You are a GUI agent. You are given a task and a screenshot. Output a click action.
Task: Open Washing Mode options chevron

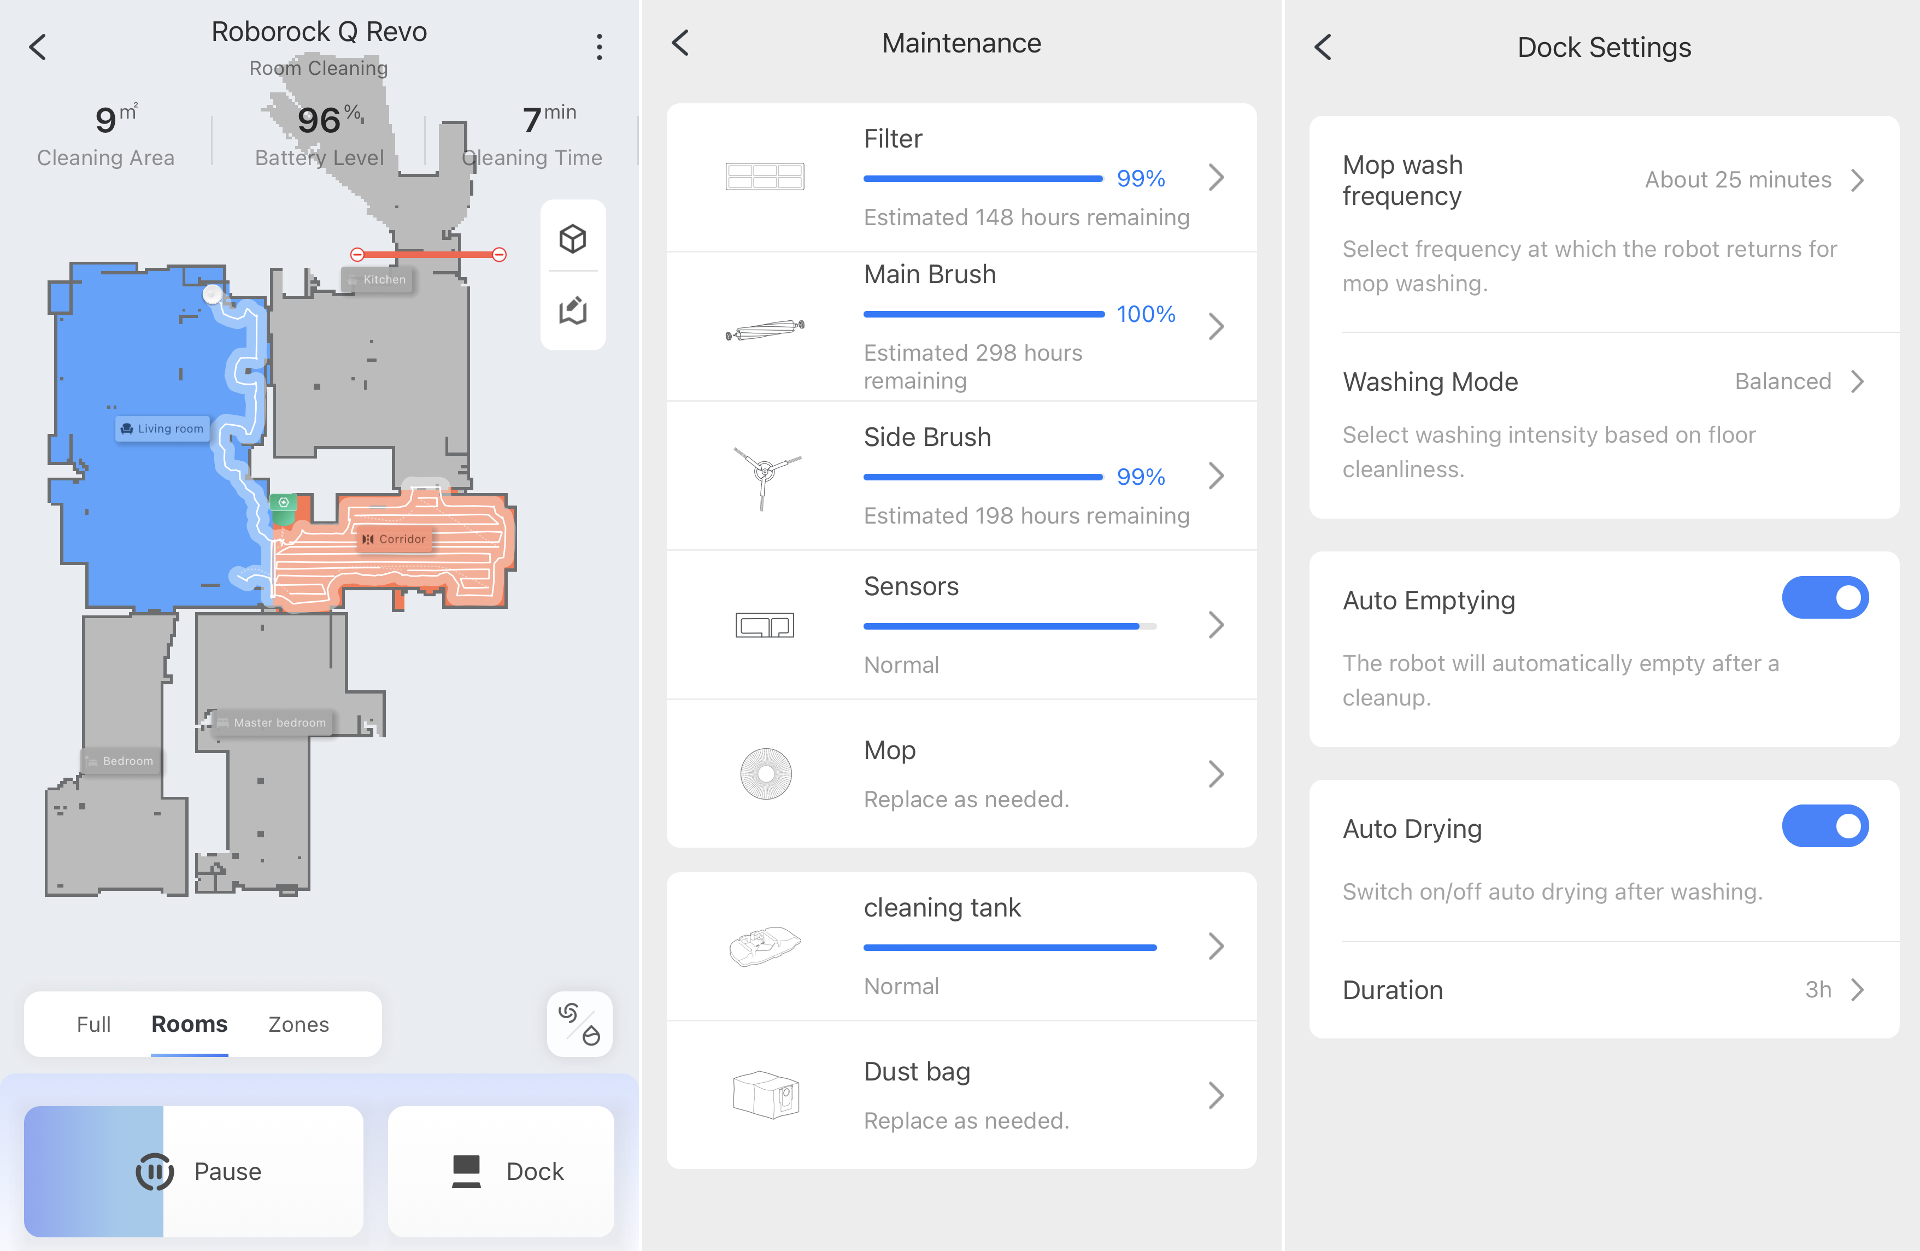1858,381
